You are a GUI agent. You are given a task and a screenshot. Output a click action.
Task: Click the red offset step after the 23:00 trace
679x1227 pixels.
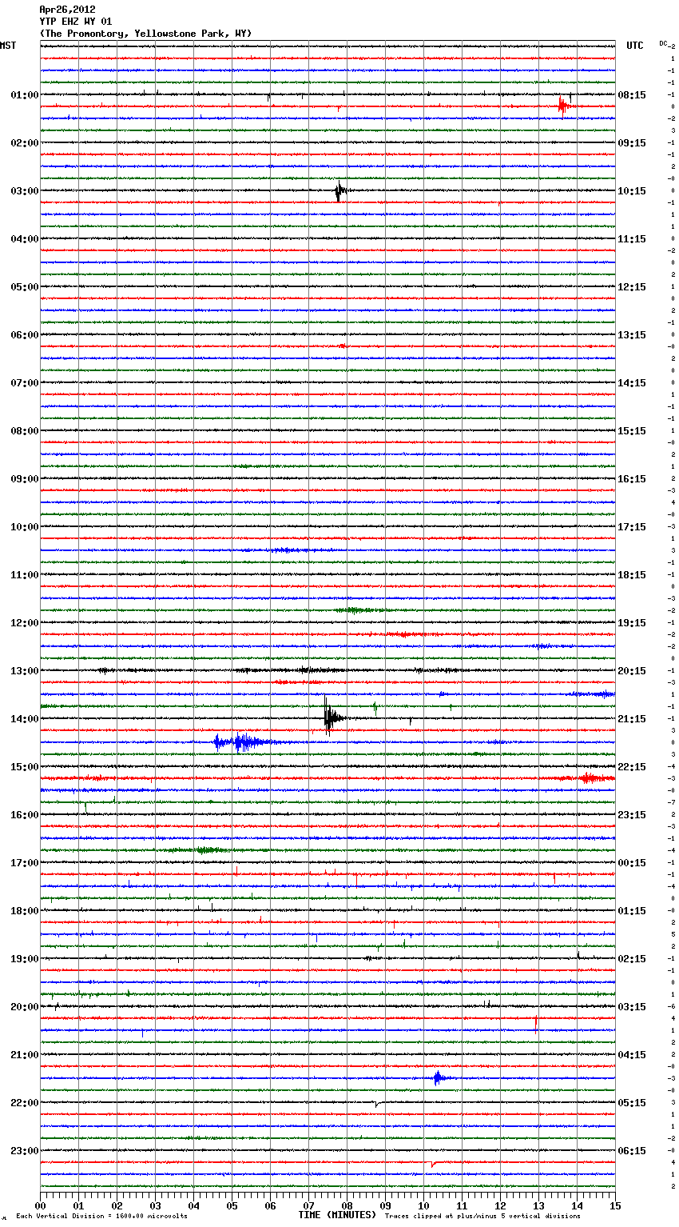[x=432, y=1164]
